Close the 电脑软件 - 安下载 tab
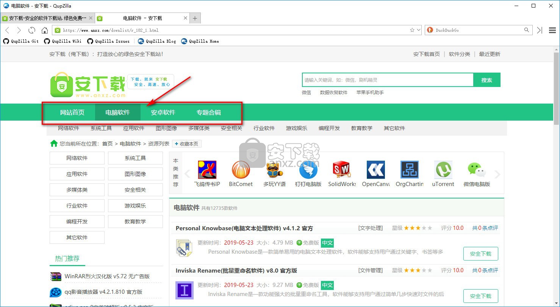The width and height of the screenshot is (560, 307). tap(185, 18)
